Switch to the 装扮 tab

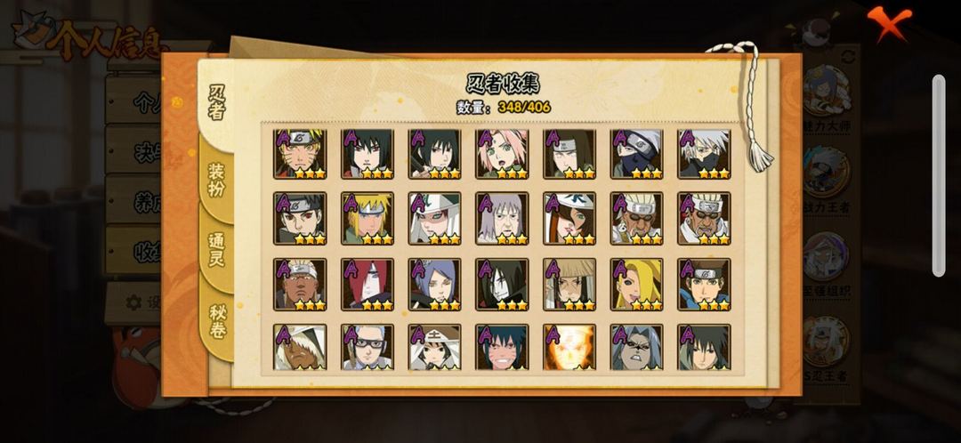(216, 180)
